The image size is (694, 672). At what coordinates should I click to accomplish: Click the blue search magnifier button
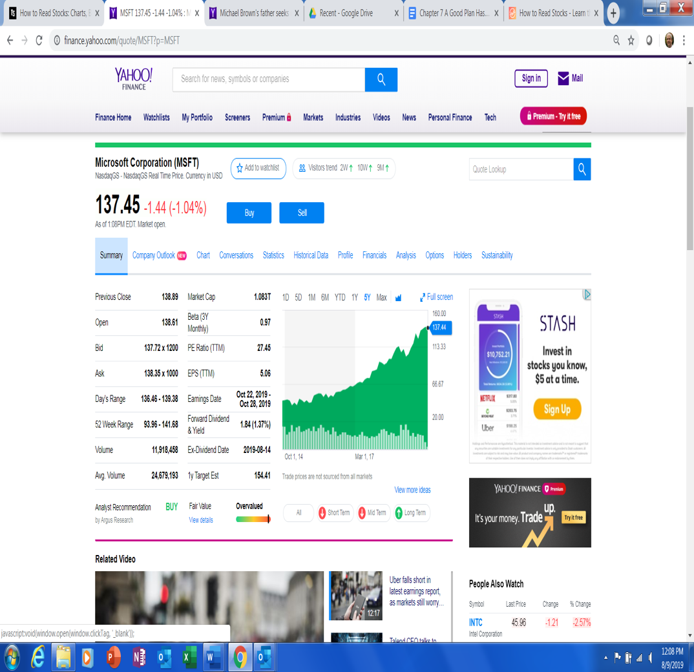[381, 79]
